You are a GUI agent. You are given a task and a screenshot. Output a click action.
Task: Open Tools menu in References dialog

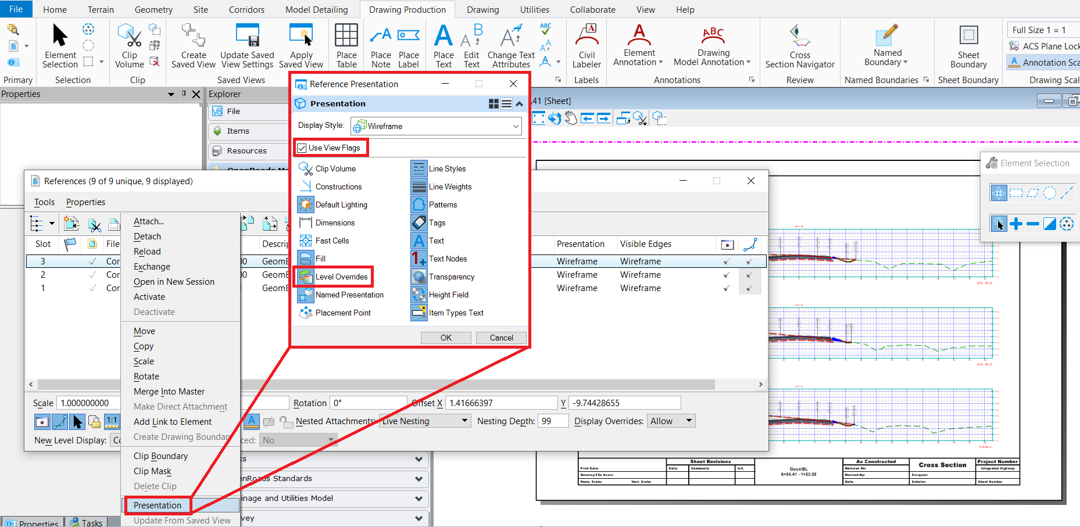44,202
